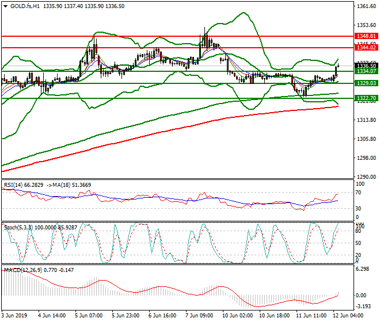380x322 pixels.
Task: Select the 10 Jun 02:00 time axis label
Action: click(237, 316)
